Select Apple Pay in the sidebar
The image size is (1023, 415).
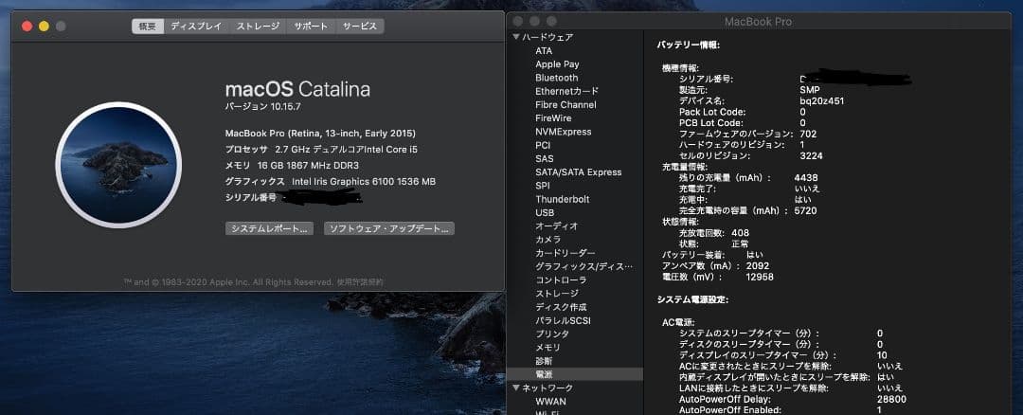click(x=557, y=63)
